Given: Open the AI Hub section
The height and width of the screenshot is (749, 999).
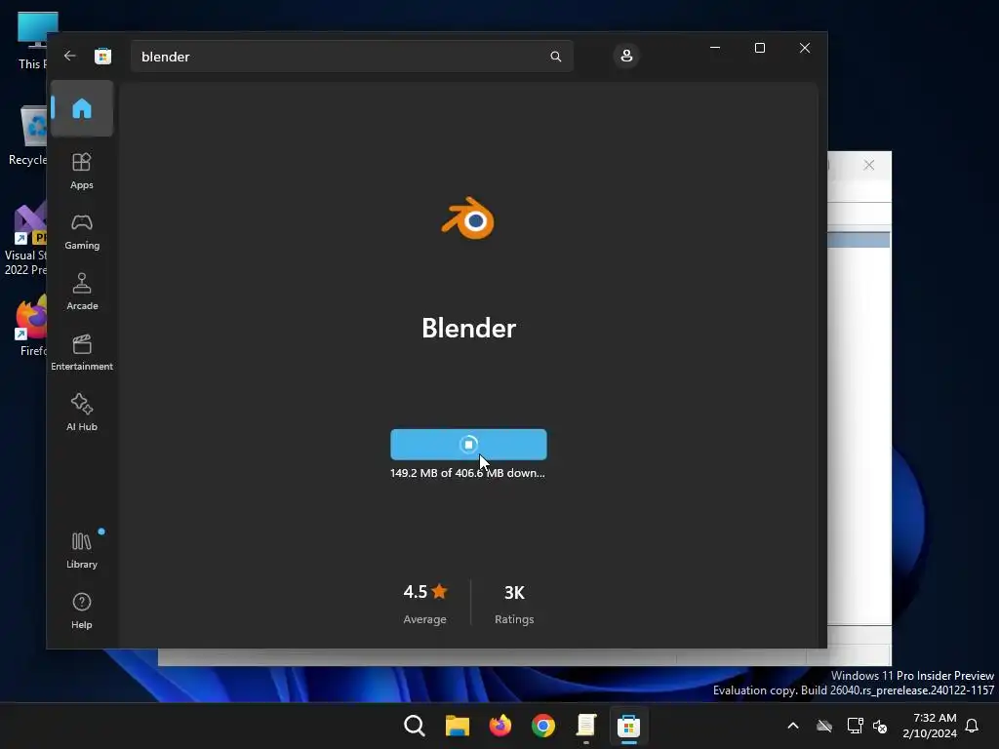Looking at the screenshot, I should tap(82, 413).
